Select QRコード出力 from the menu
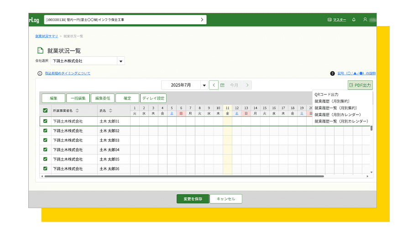This screenshot has width=418, height=235. point(326,94)
